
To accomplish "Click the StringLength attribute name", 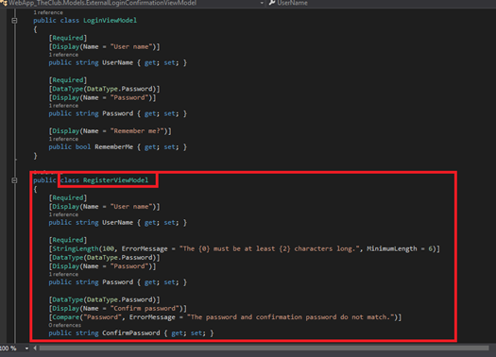I will point(76,248).
